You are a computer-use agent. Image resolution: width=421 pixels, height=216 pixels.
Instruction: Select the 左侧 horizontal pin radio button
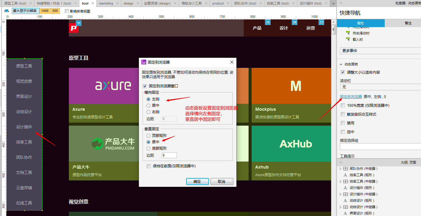pyautogui.click(x=148, y=99)
